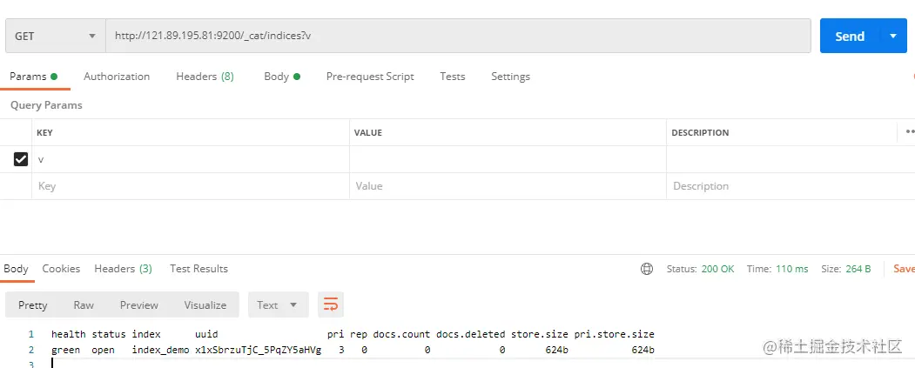Click the pri.store.size header text
Image resolution: width=915 pixels, height=368 pixels.
click(x=614, y=334)
